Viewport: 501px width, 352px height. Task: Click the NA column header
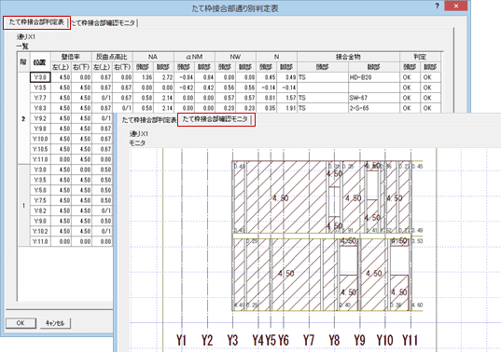[153, 57]
